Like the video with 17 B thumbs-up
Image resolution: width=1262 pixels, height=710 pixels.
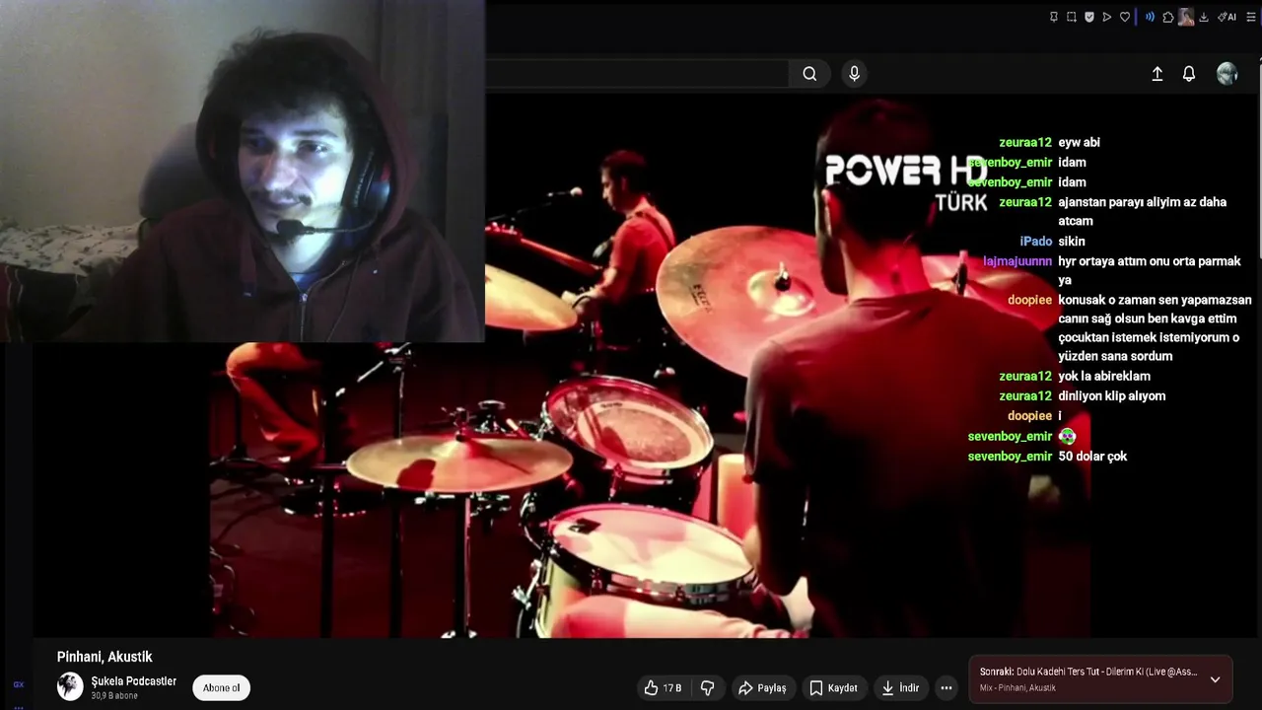coord(663,688)
